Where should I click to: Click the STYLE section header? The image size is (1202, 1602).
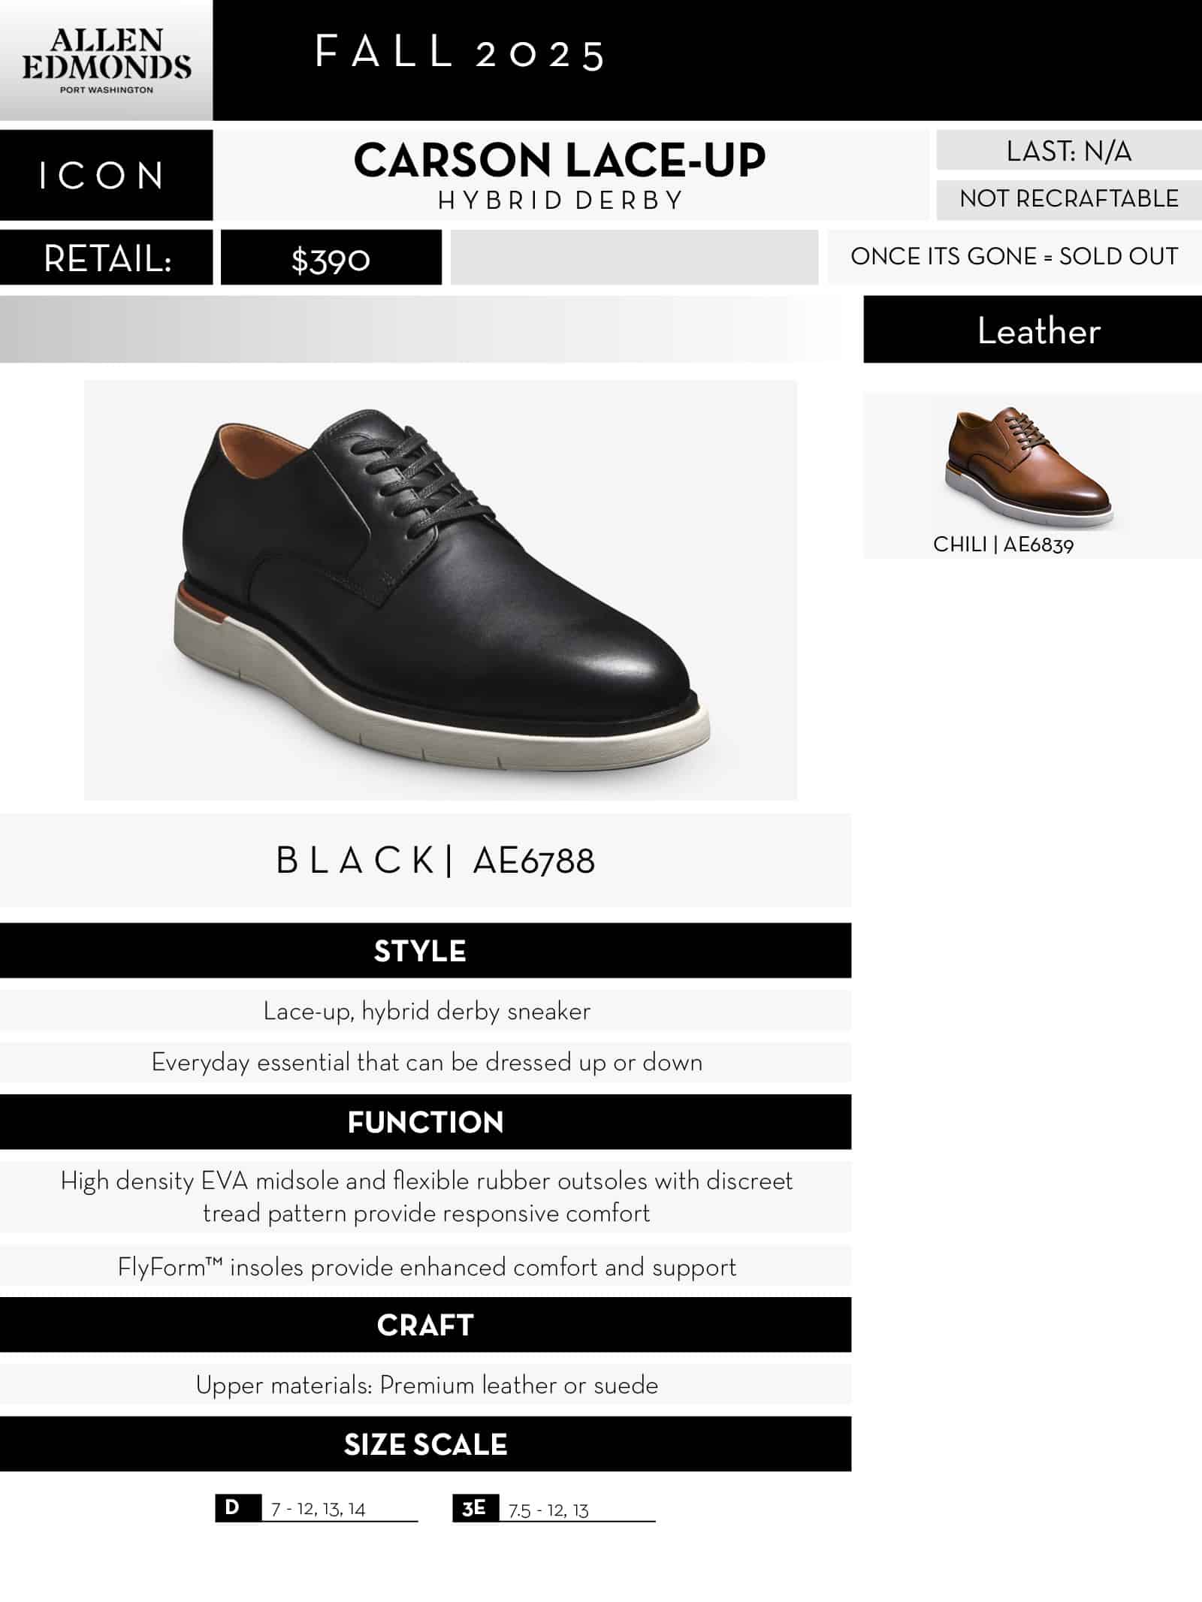click(x=421, y=951)
